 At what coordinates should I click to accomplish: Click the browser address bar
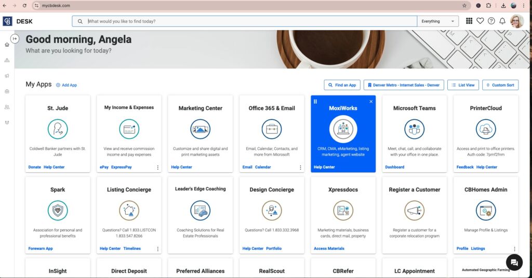[251, 5]
